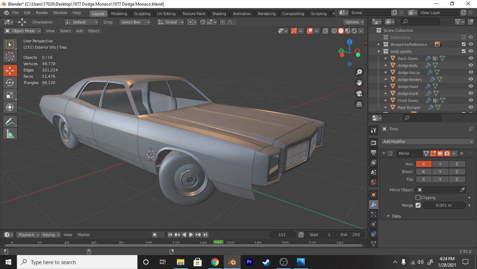Play the animation forward
The height and width of the screenshot is (269, 477).
(191, 235)
